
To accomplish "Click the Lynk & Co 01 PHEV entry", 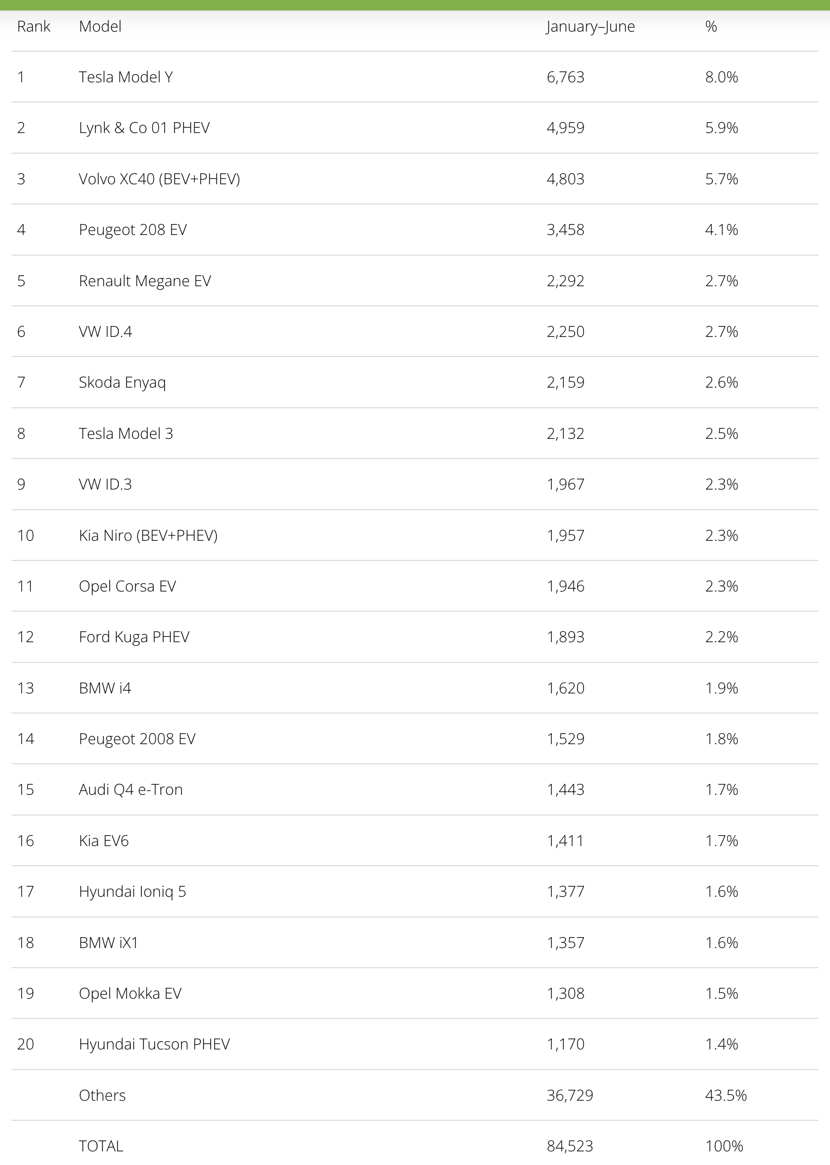I will 144,128.
